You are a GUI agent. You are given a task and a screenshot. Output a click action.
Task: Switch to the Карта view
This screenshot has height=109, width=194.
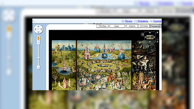coord(132,26)
